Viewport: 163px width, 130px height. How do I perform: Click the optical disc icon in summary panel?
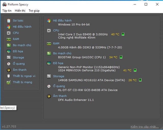pyautogui.click(x=49, y=86)
